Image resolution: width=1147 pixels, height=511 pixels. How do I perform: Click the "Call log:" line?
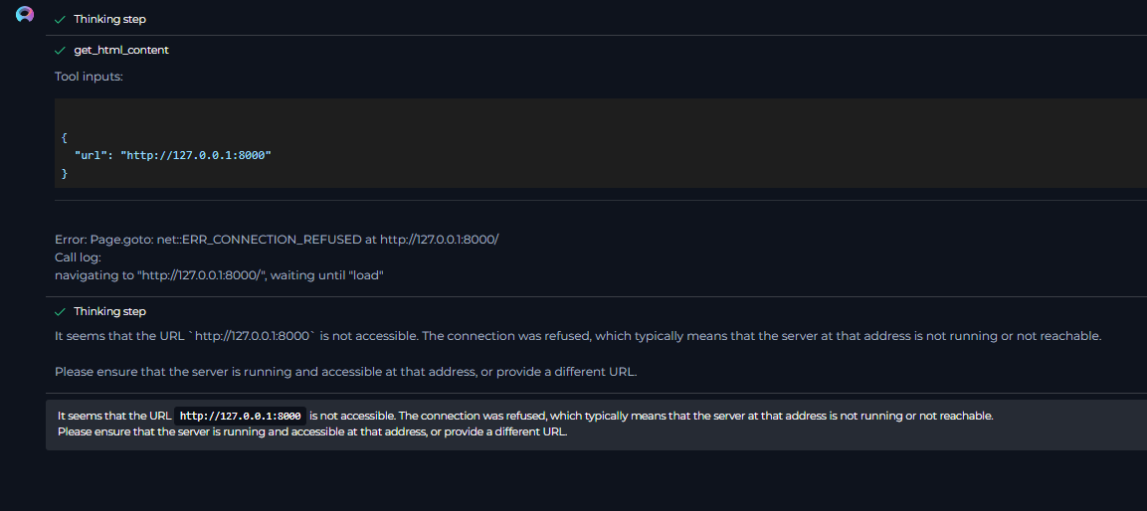(78, 256)
